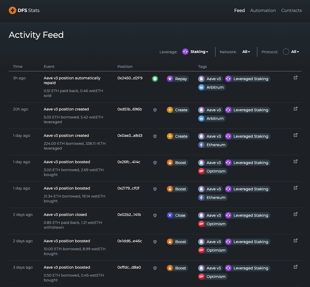Screen dimensions: 310x287
Task: Click Arbitrum tag in 0xd51b...696b row
Action: pyautogui.click(x=212, y=118)
